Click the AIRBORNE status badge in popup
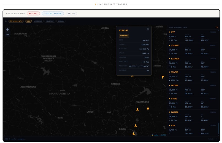Viewport: 222px width, 143px height. click(x=124, y=36)
